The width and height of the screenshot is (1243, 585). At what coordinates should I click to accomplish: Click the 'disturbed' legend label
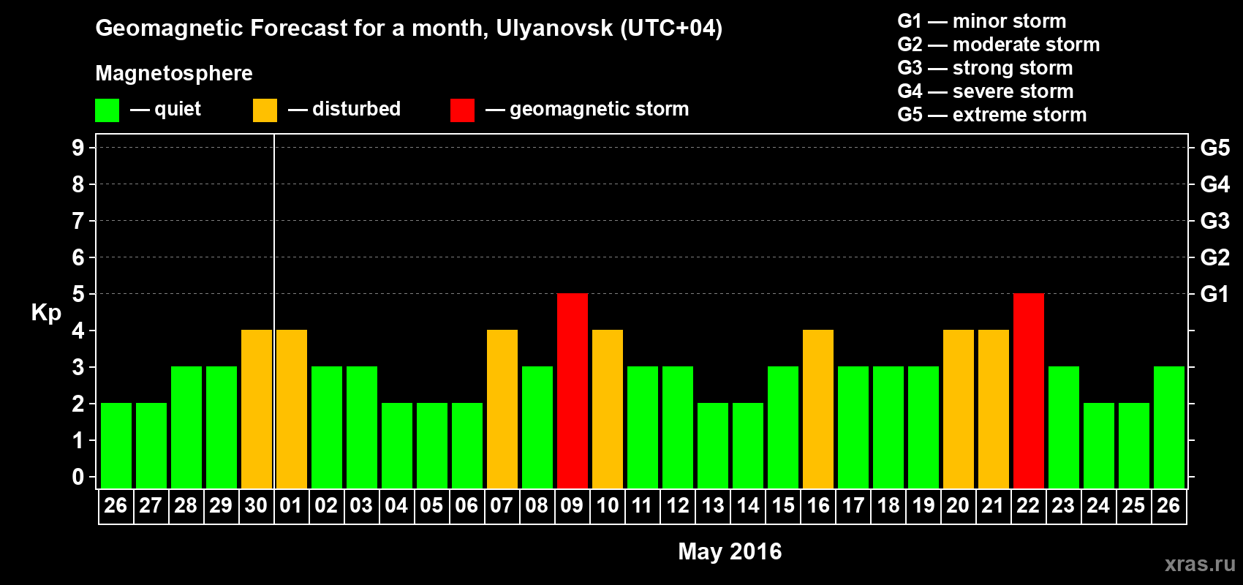(356, 109)
